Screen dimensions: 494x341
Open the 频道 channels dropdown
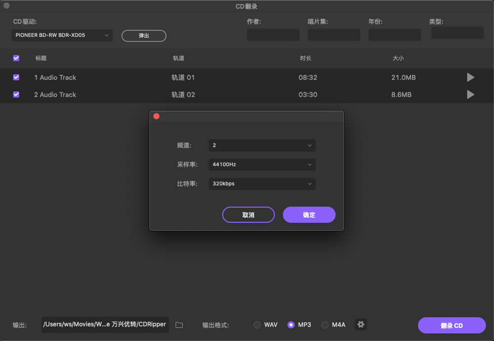[x=262, y=145]
